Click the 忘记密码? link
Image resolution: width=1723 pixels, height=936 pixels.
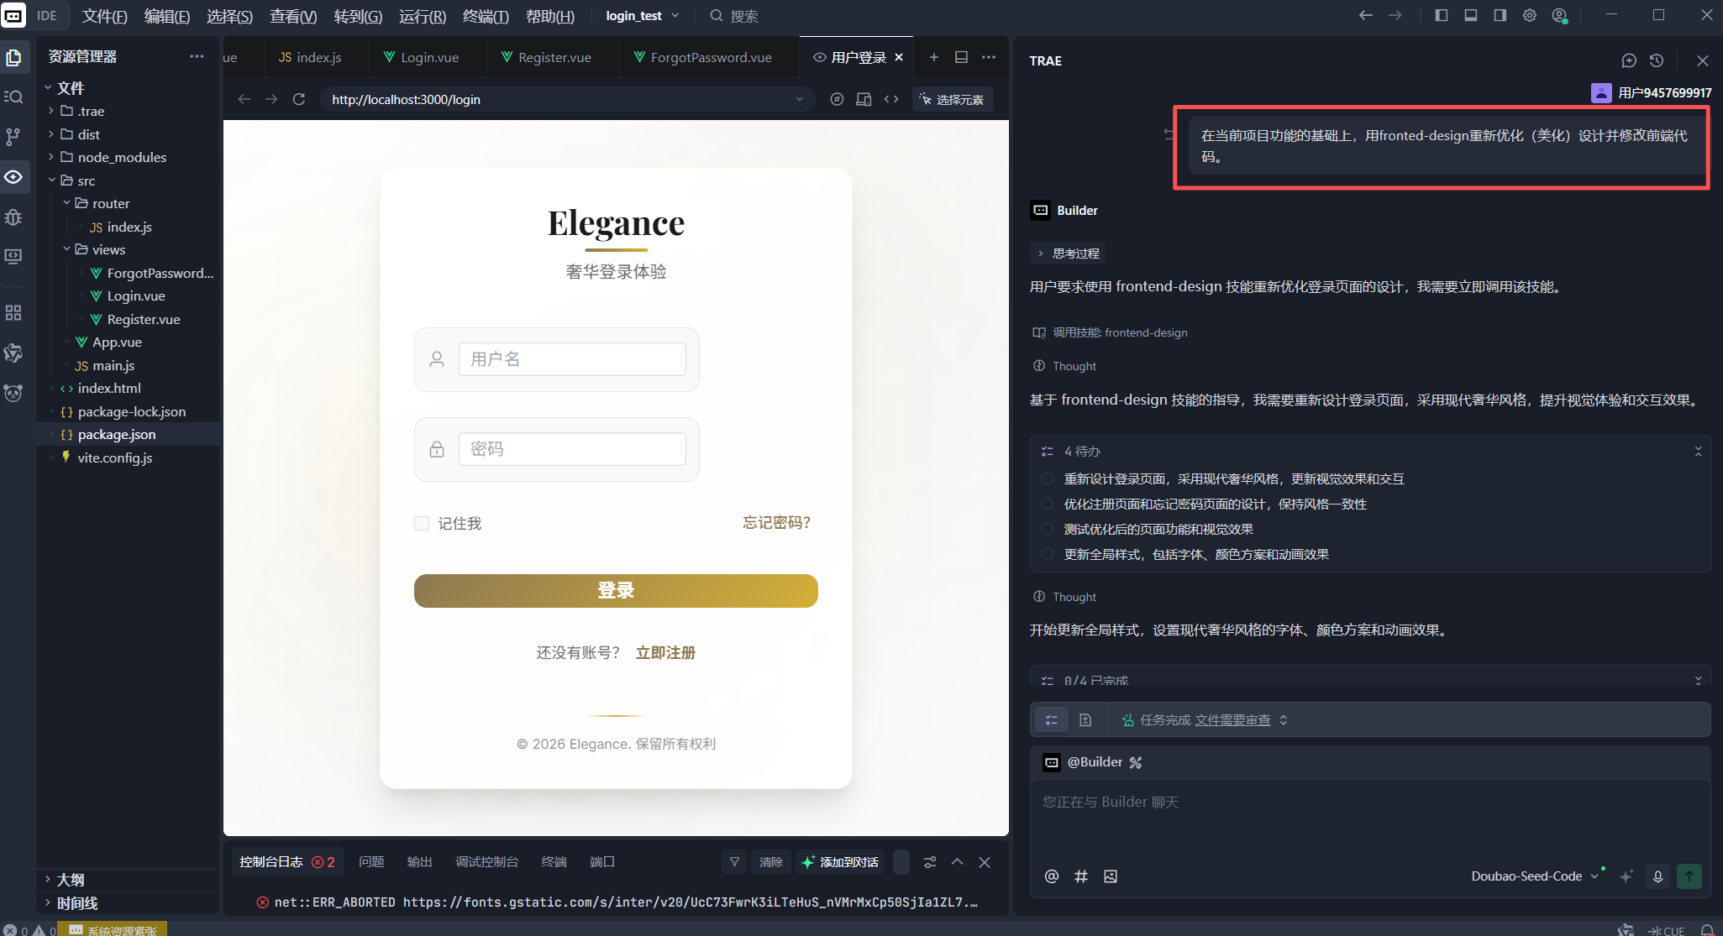tap(776, 523)
